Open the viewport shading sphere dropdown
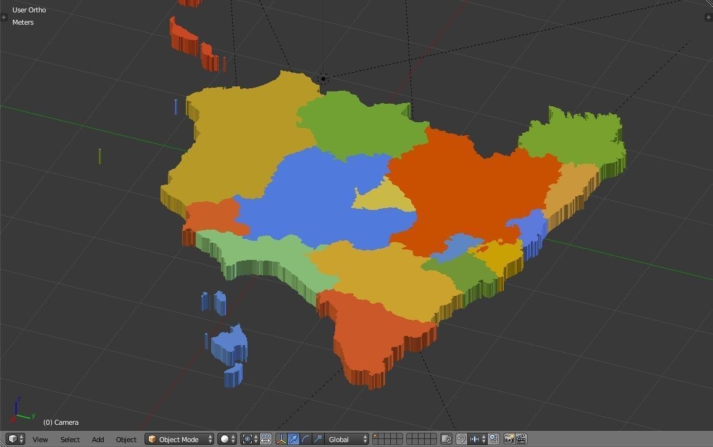This screenshot has height=447, width=713. coord(227,439)
